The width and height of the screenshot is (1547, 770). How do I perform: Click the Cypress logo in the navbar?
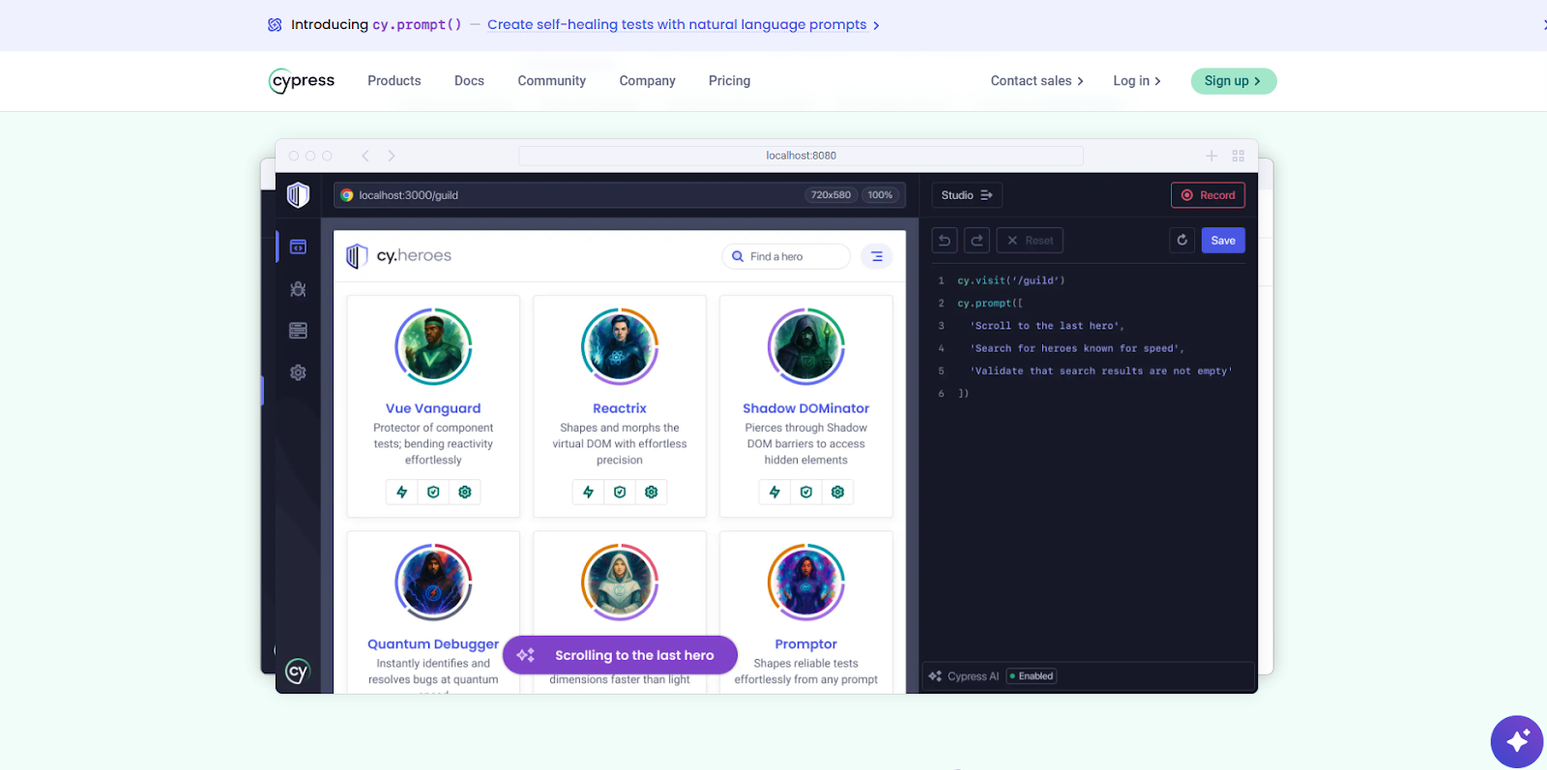[x=302, y=81]
